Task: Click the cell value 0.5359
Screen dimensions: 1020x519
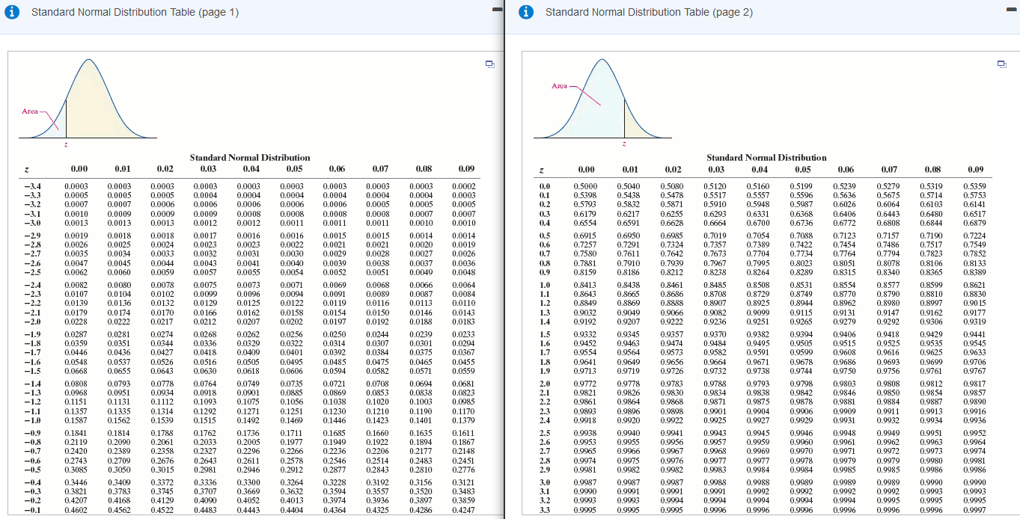Action: click(x=975, y=185)
